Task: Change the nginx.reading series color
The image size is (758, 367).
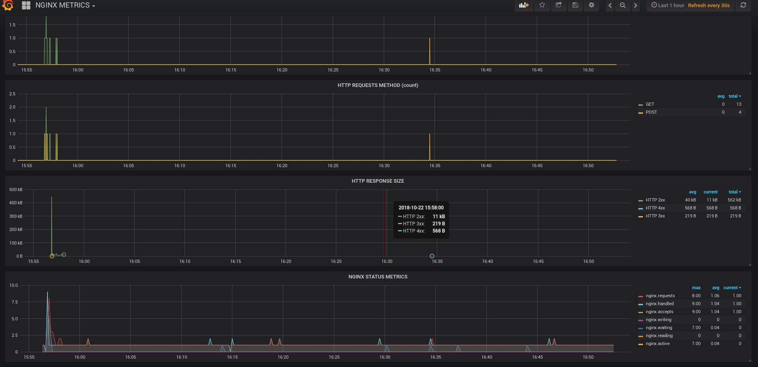Action: pyautogui.click(x=641, y=336)
